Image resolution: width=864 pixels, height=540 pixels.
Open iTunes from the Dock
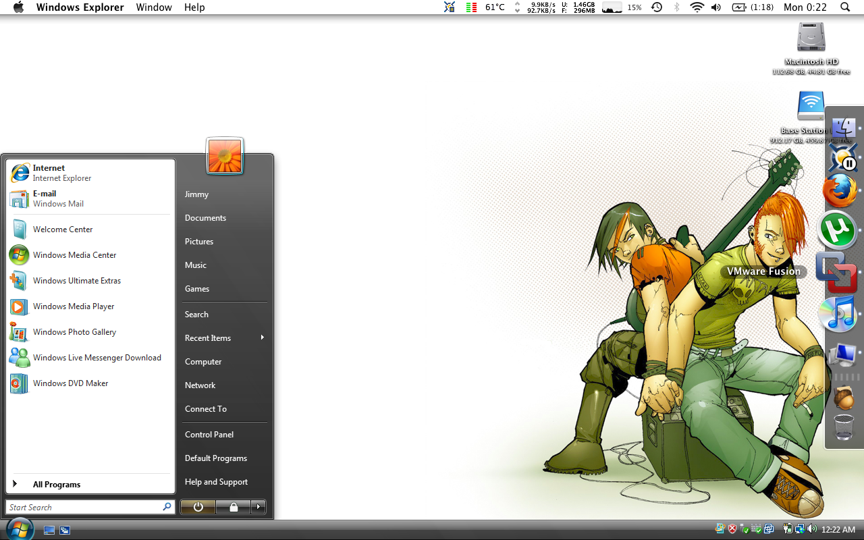838,313
